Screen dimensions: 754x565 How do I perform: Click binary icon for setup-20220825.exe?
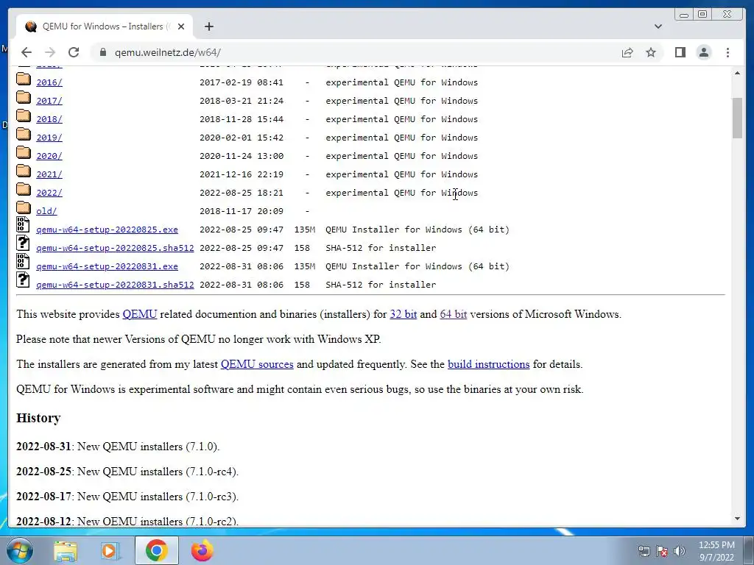click(x=23, y=224)
